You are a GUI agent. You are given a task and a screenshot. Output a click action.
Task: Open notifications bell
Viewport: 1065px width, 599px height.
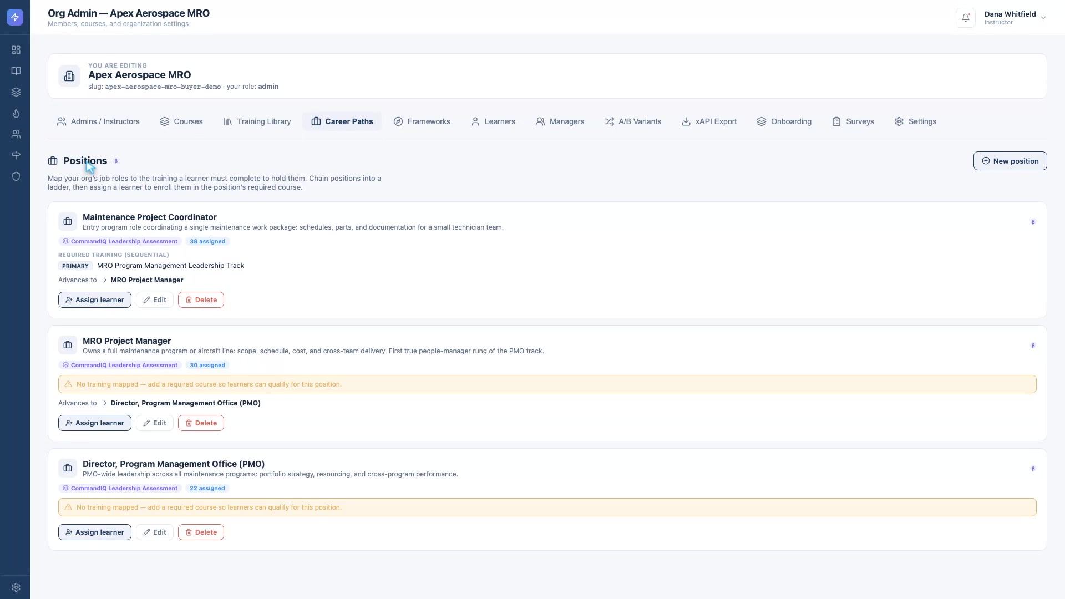(966, 18)
